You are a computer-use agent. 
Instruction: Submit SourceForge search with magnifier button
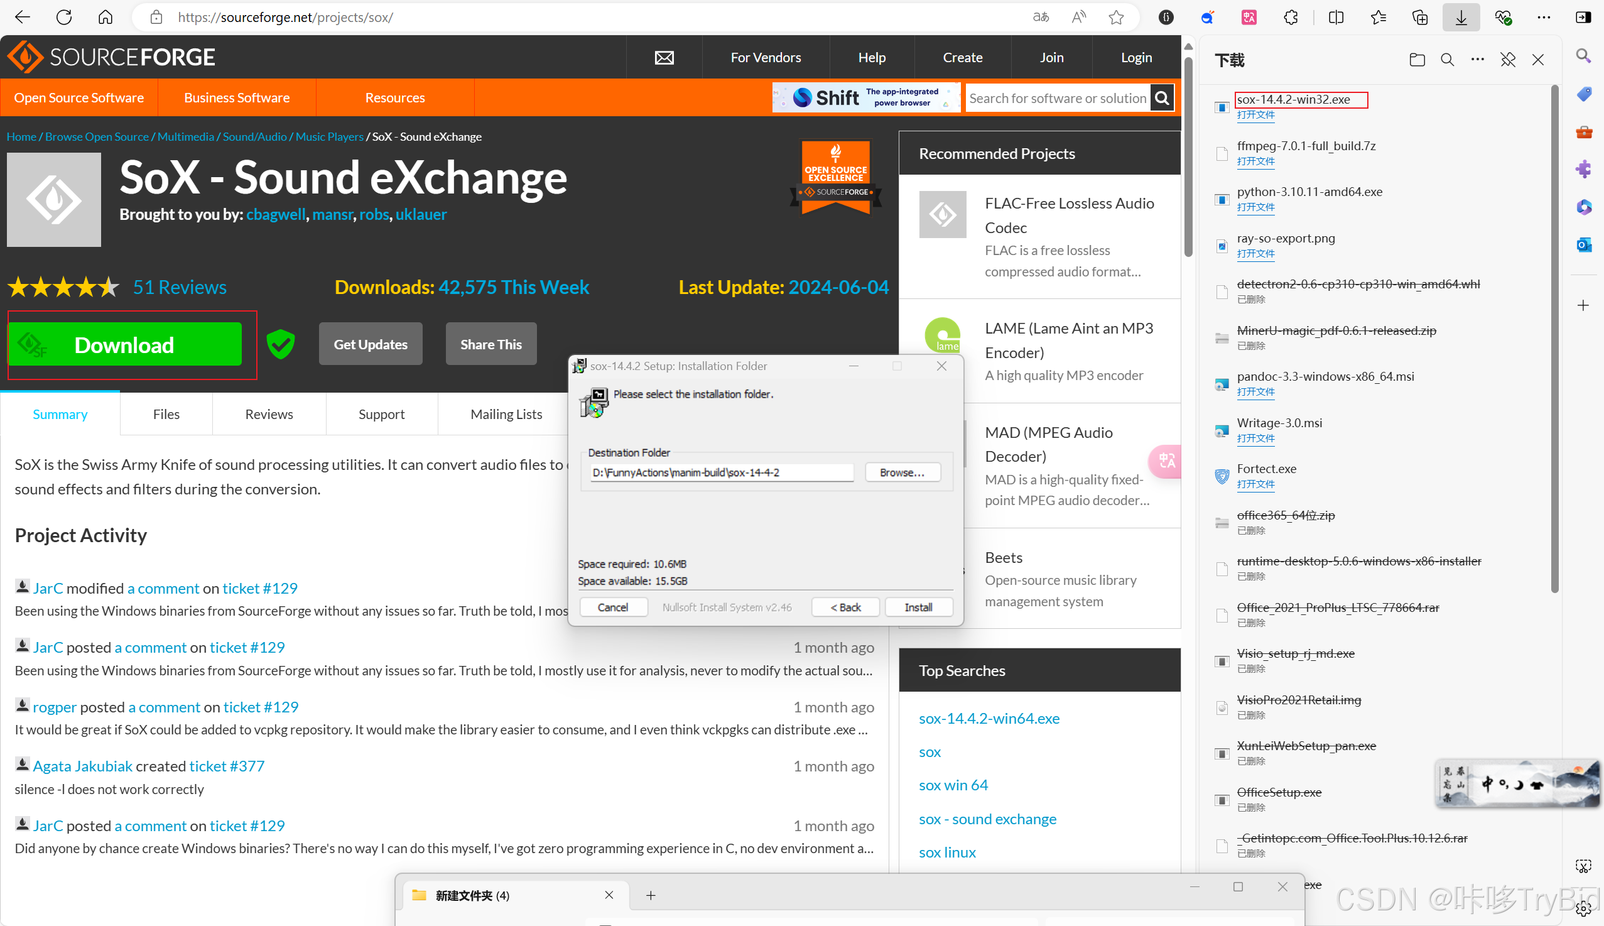point(1161,98)
